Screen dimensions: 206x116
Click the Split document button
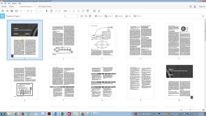coord(128,16)
